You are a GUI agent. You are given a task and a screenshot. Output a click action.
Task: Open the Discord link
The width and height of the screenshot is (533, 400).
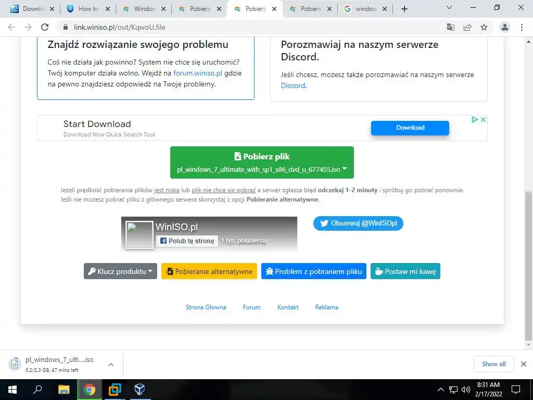[x=293, y=85]
